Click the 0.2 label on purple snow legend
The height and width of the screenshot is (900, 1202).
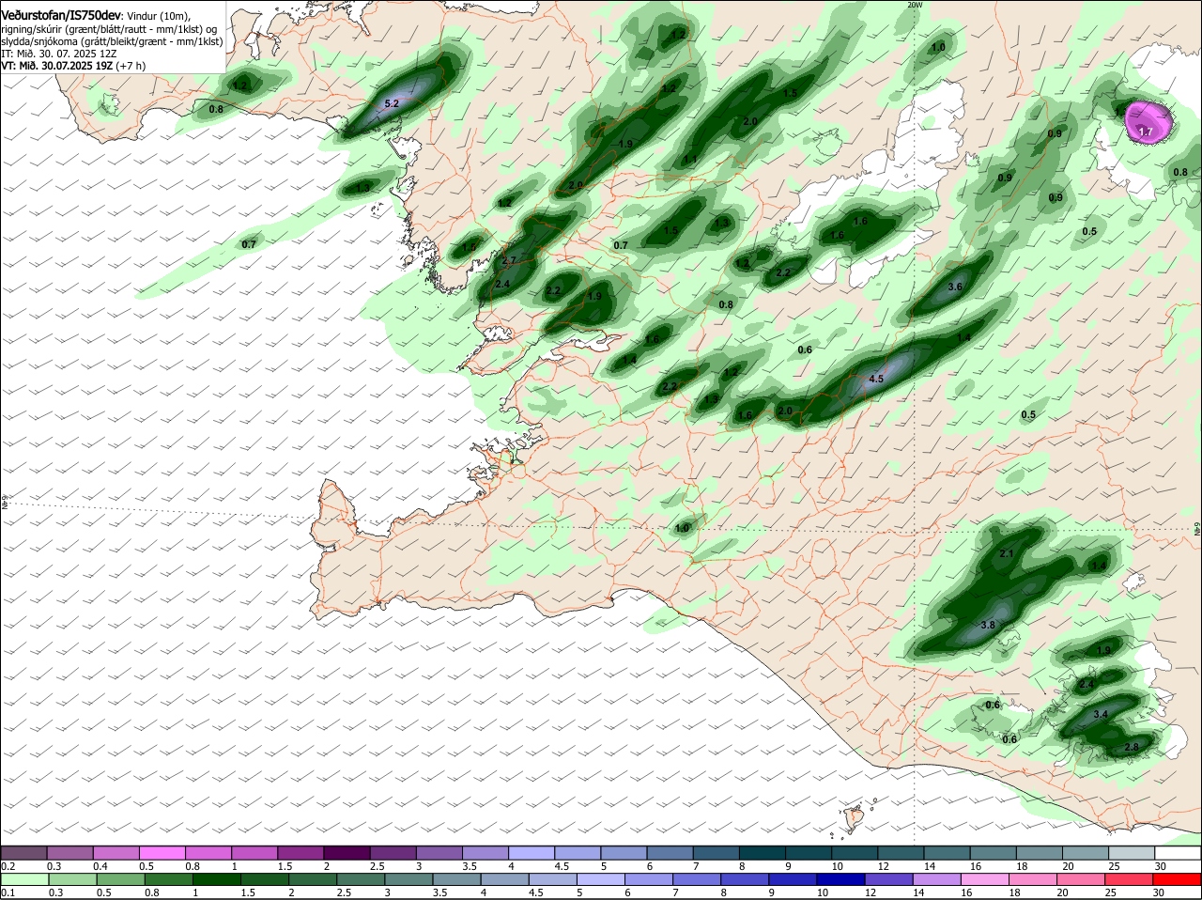coord(8,866)
